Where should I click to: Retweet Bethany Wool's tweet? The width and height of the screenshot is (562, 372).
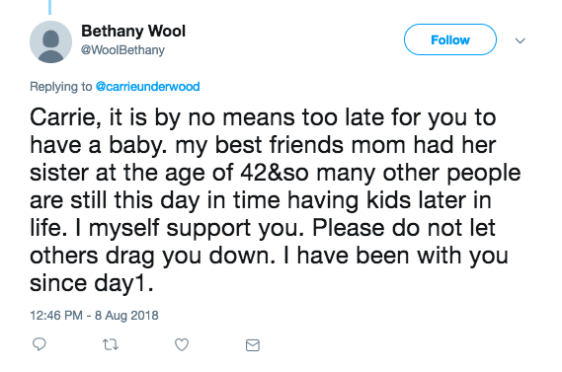pyautogui.click(x=110, y=344)
